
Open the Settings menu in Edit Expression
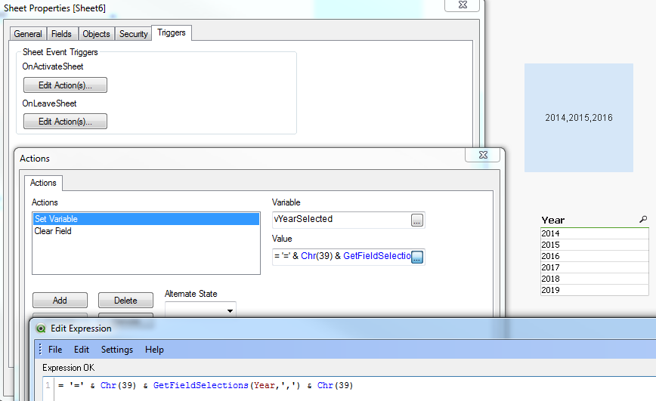point(117,350)
